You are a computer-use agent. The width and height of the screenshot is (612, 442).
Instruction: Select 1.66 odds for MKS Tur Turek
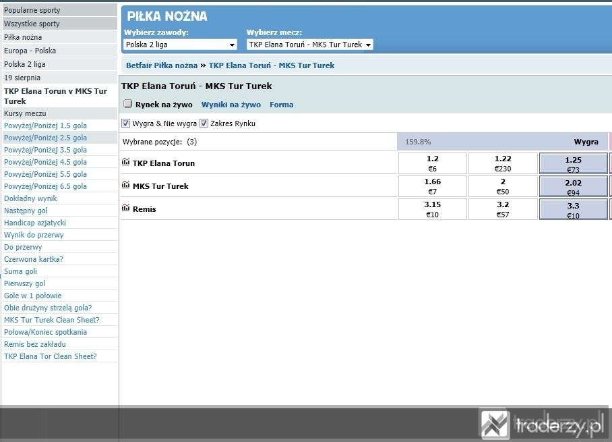433,186
